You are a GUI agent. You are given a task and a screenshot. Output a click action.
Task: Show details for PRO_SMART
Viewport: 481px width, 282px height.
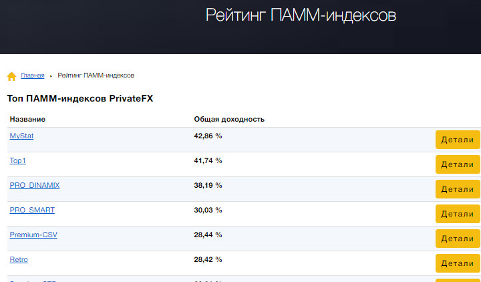coord(458,214)
